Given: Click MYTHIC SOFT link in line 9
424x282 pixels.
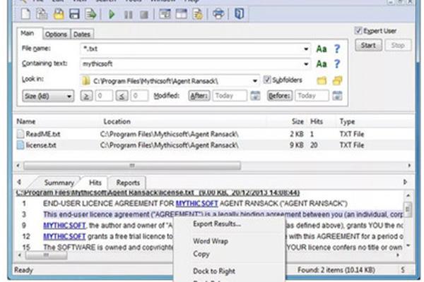Looking at the screenshot, I should click(x=64, y=226).
